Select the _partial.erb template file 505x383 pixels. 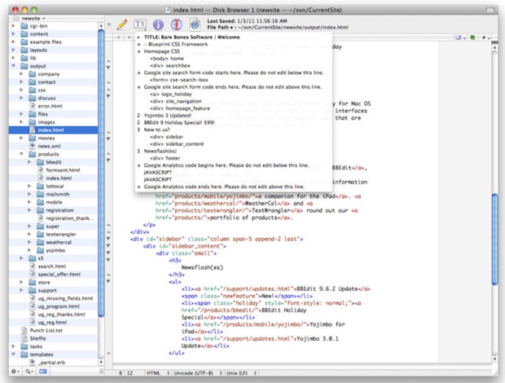(x=51, y=363)
